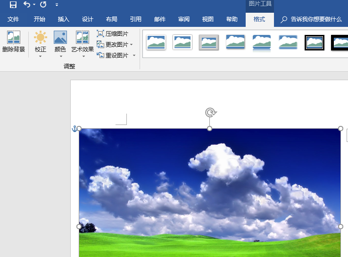Click the top-middle picture resize handle
This screenshot has width=348, height=257.
click(209, 128)
